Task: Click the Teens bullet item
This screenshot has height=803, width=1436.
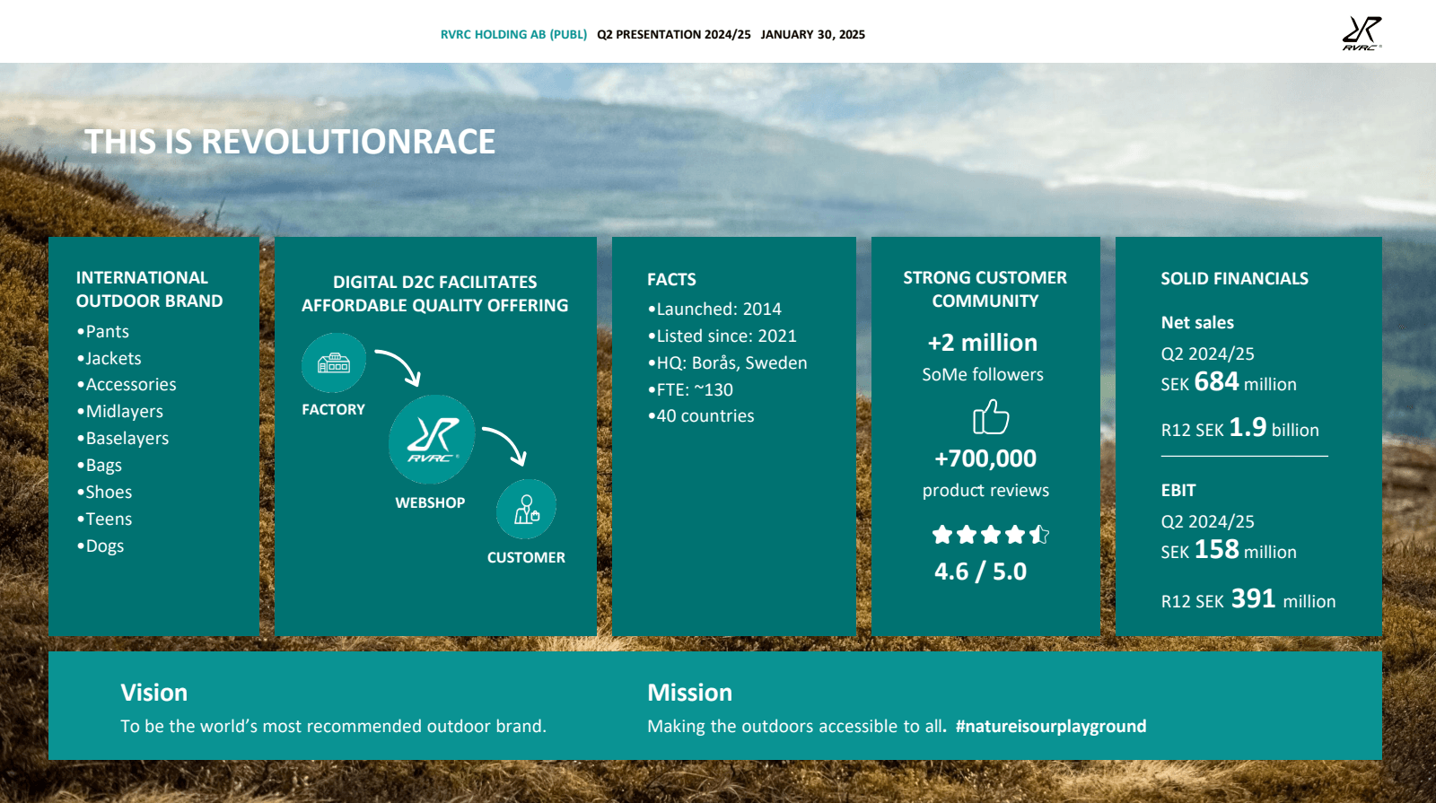Action: pyautogui.click(x=104, y=519)
